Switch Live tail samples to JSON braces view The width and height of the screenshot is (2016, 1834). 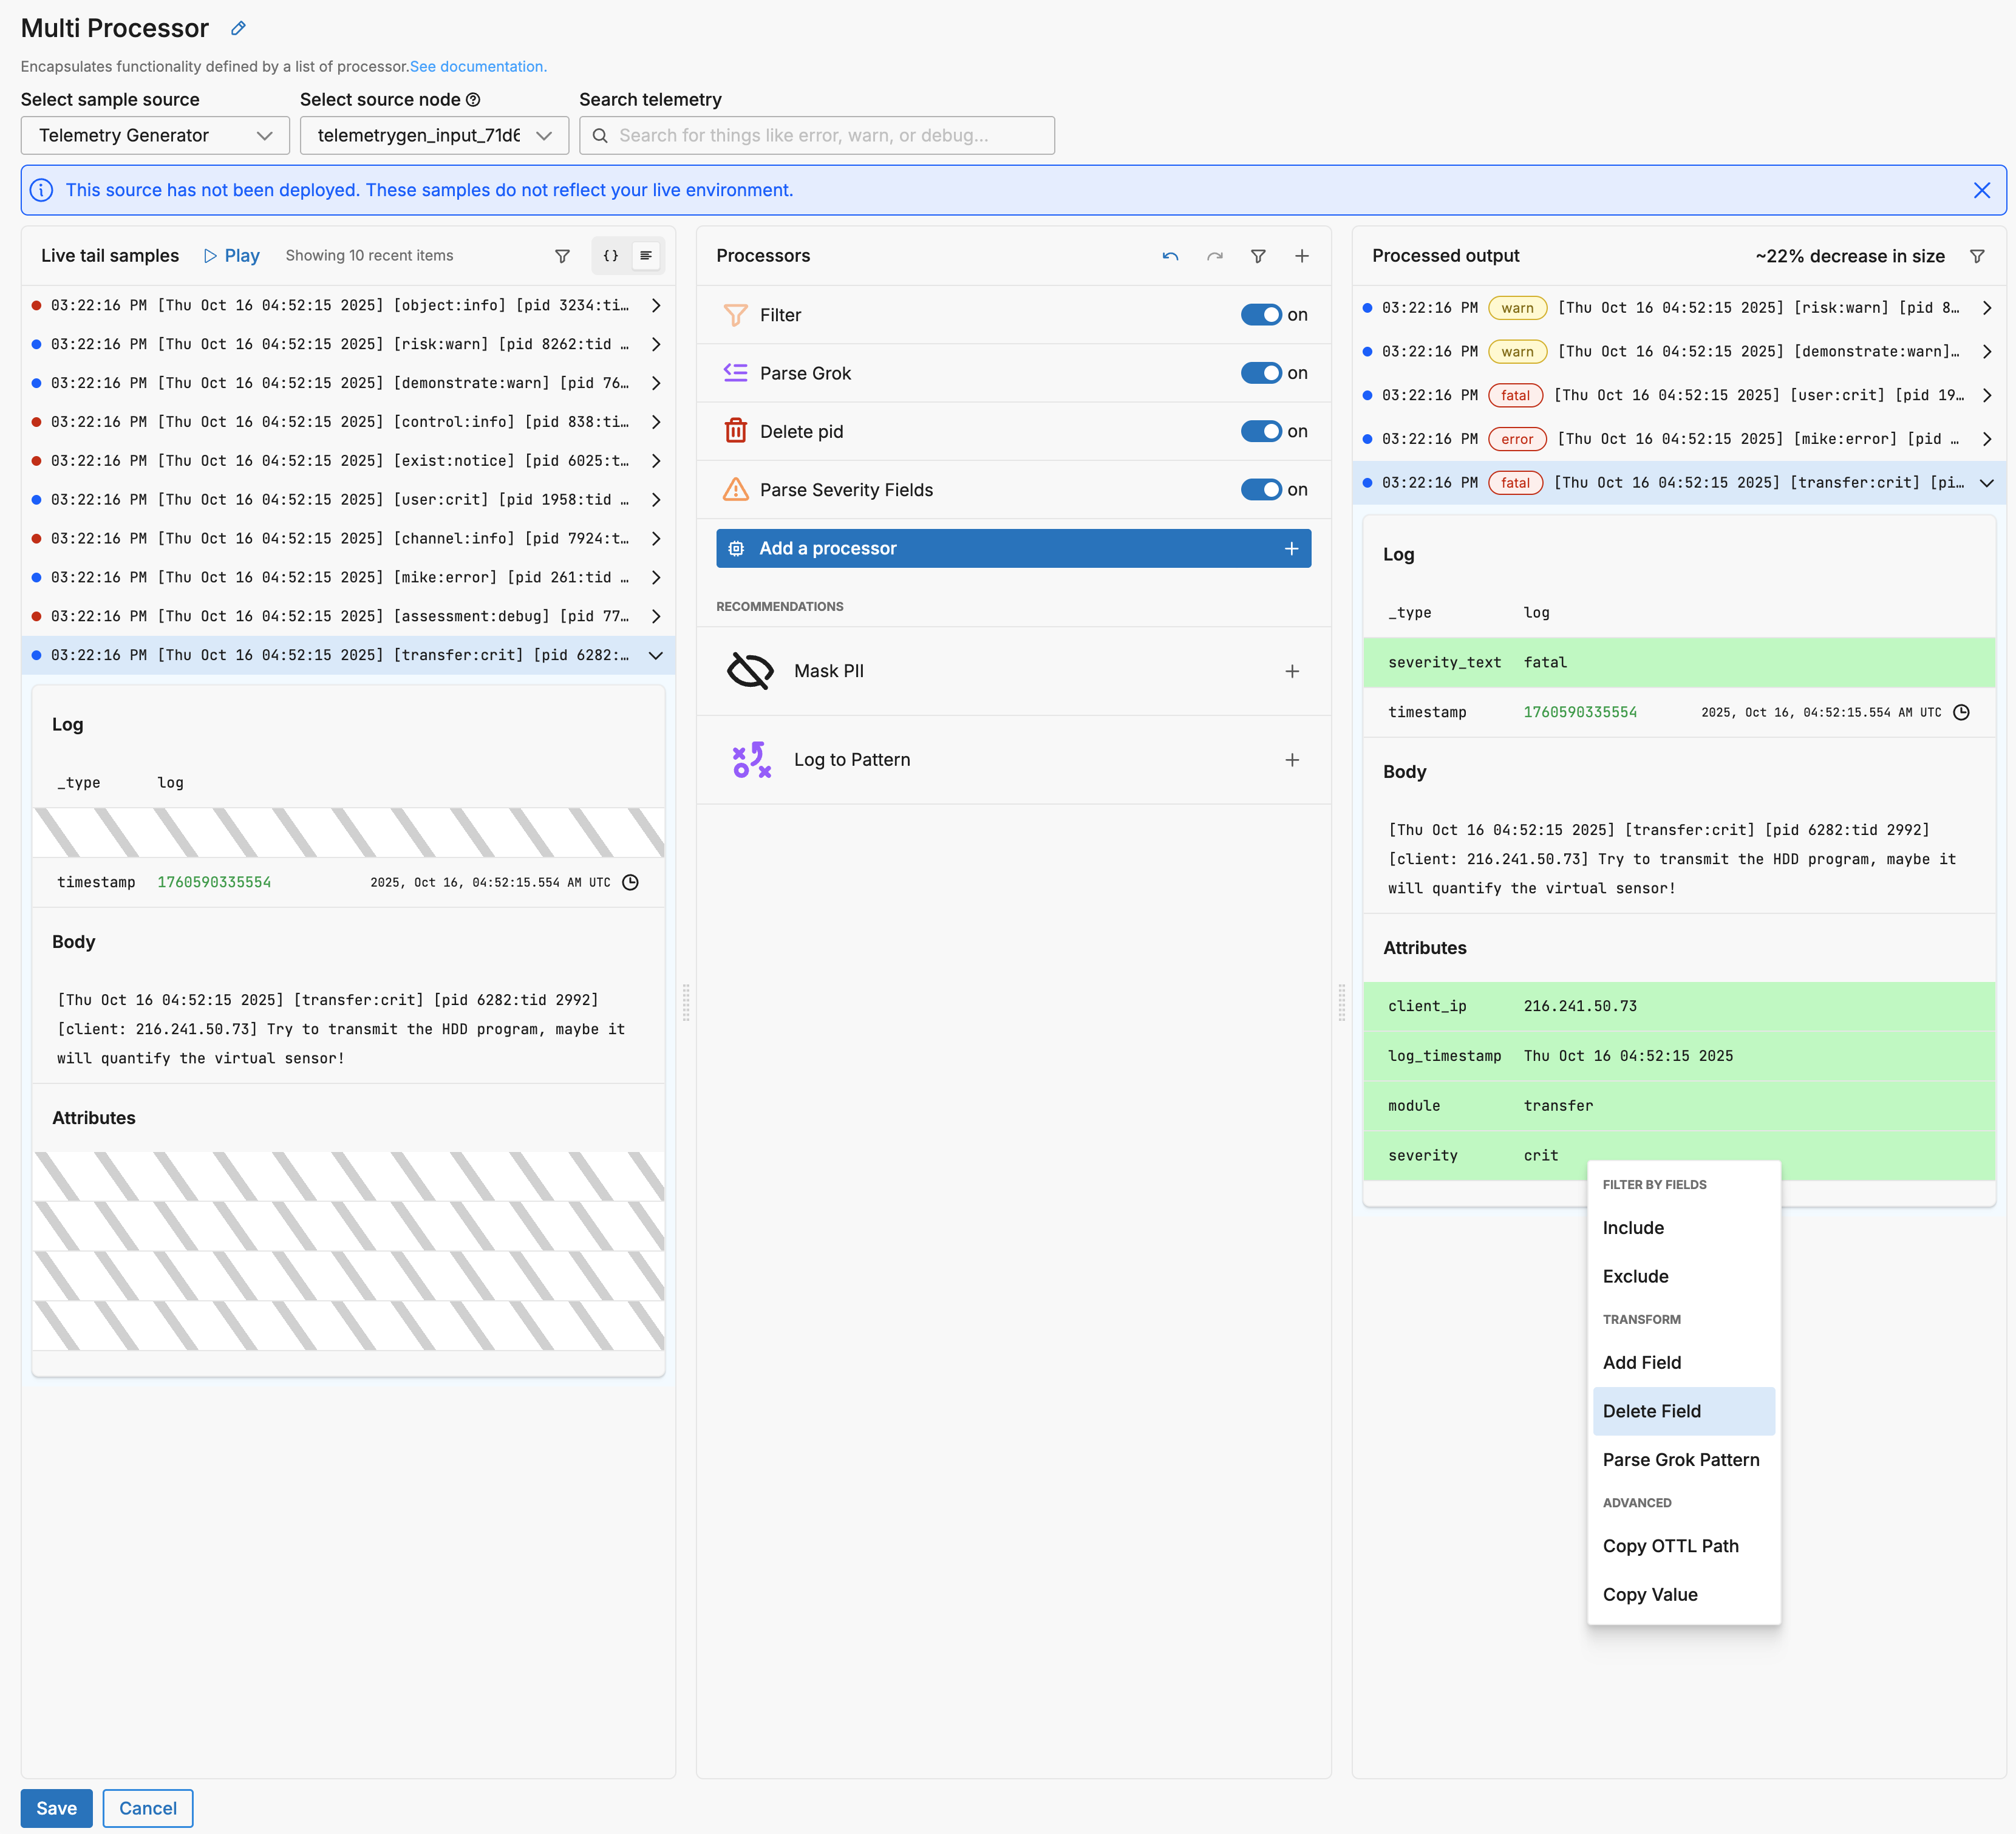tap(610, 256)
